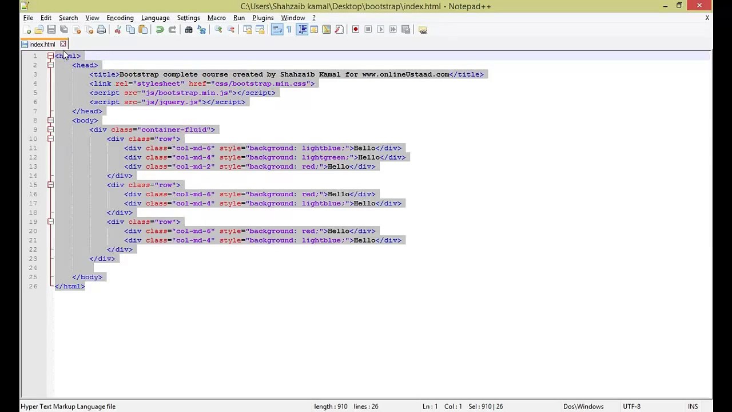Collapse row div fold on line 15

tap(50, 185)
